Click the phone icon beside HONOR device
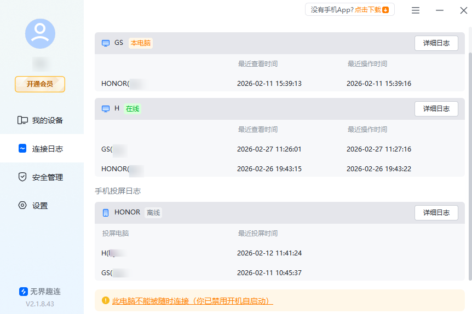The image size is (472, 314). [x=106, y=212]
